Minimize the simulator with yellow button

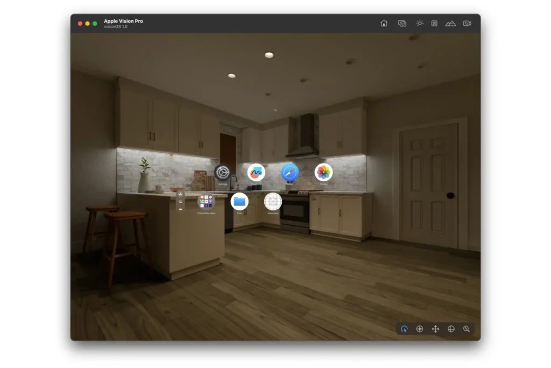88,24
